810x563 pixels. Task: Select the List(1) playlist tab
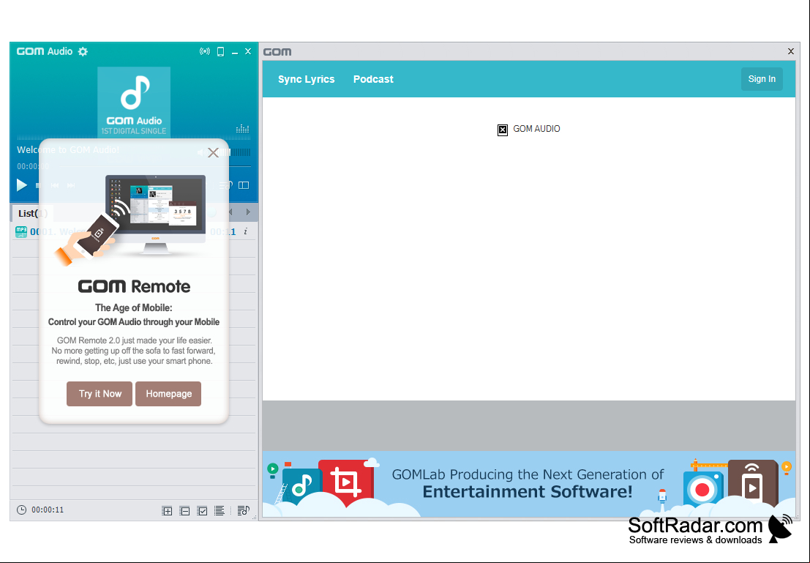point(32,213)
